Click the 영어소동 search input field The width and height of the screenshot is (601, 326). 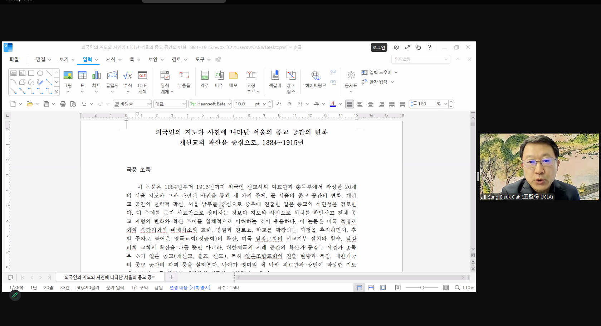(420, 59)
